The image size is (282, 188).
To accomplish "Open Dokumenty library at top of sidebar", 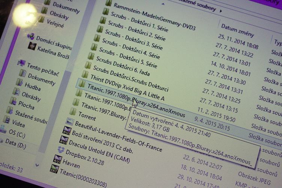I will (x=66, y=8).
